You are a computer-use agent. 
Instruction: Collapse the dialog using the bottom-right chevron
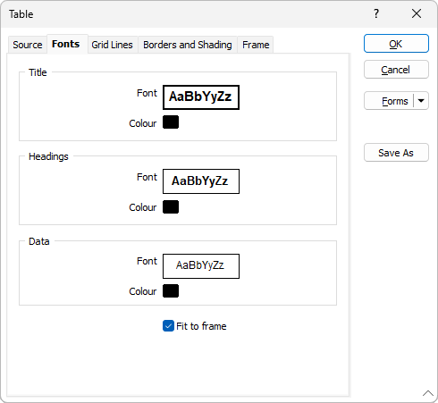tap(428, 393)
